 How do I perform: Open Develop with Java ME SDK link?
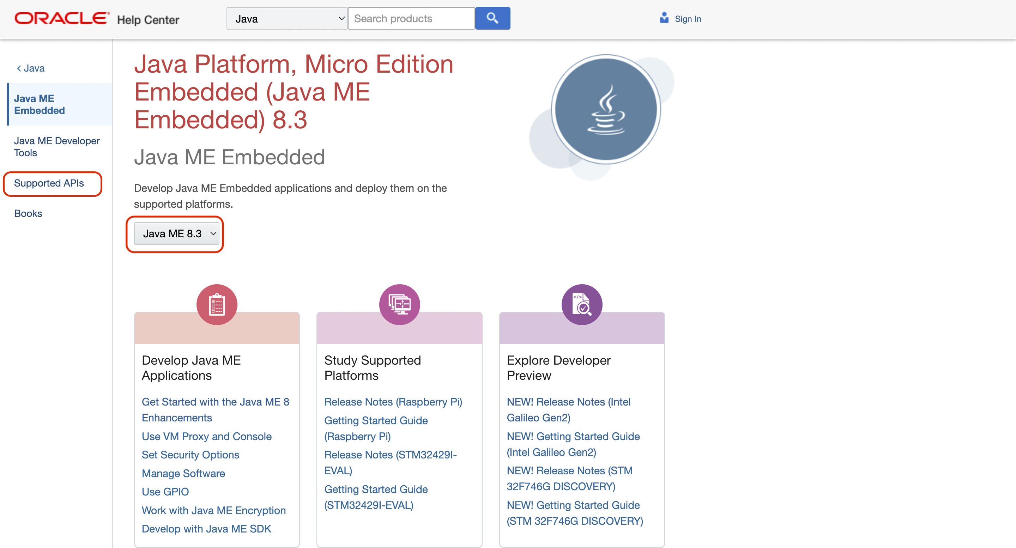coord(207,529)
